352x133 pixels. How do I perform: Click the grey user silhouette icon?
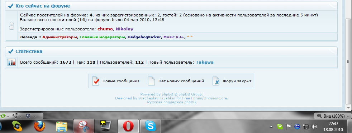coord(11,25)
